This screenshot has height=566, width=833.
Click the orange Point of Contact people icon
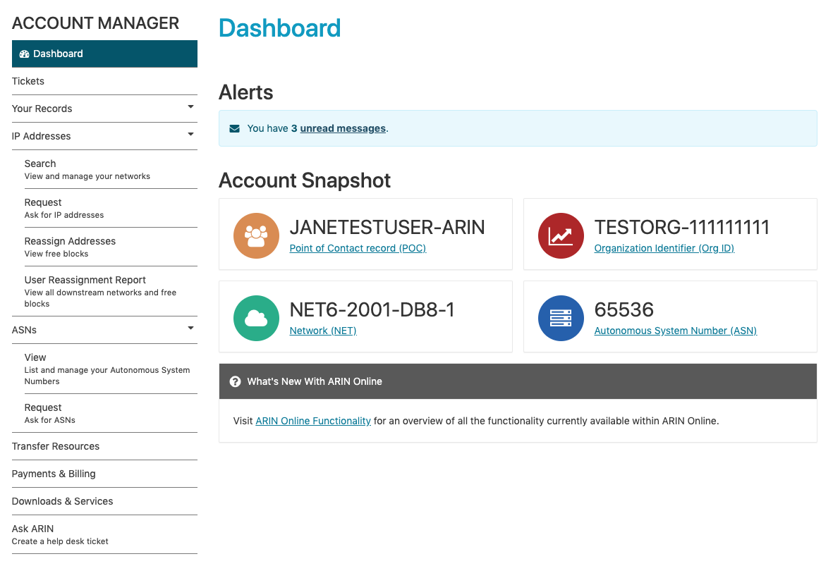click(256, 235)
